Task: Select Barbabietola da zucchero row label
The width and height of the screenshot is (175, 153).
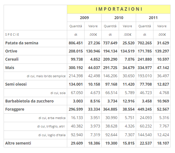Action: tap(29, 101)
